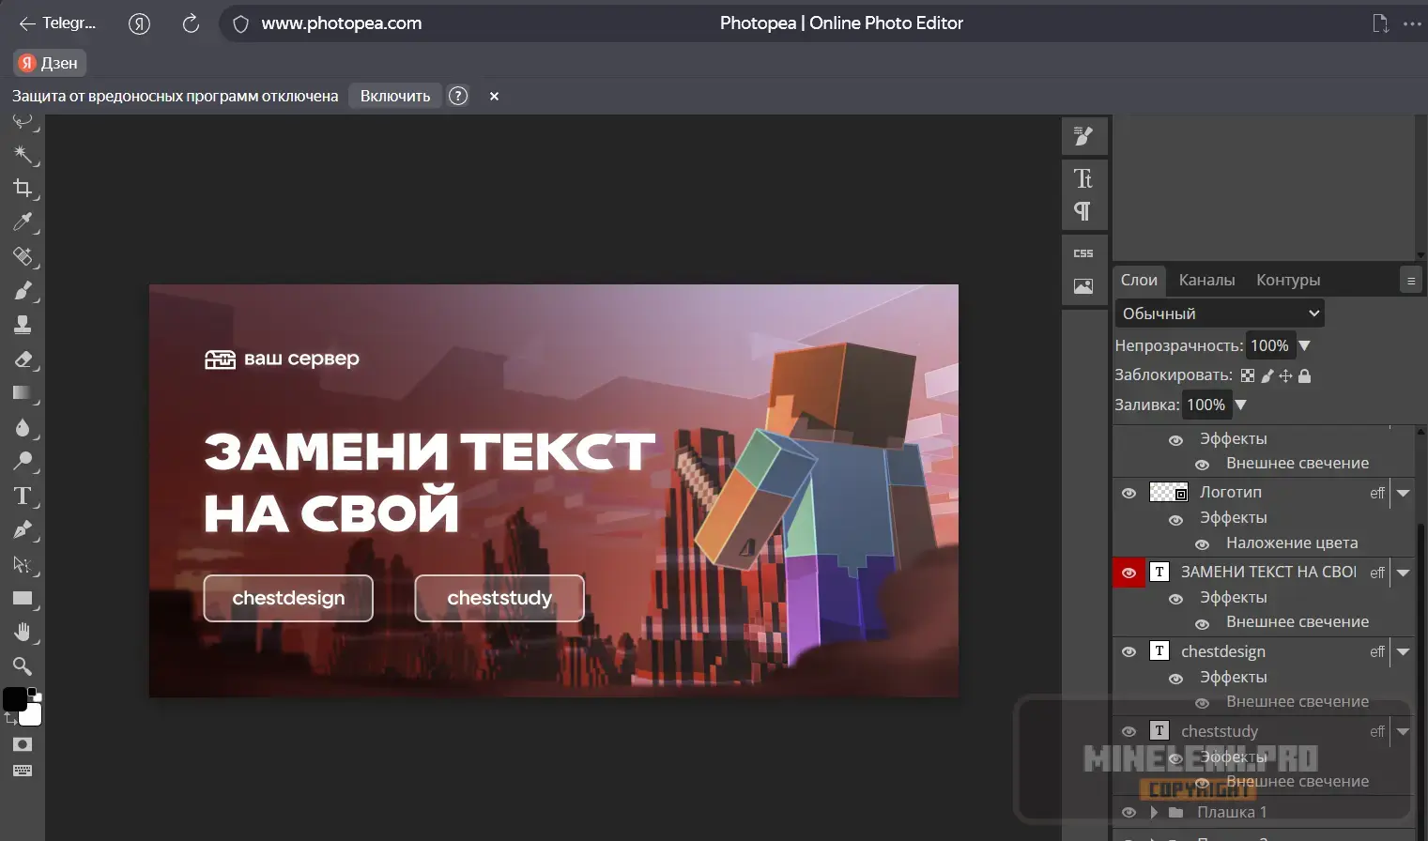Hide the Логотип layer
Viewport: 1428px width, 841px height.
(1129, 492)
